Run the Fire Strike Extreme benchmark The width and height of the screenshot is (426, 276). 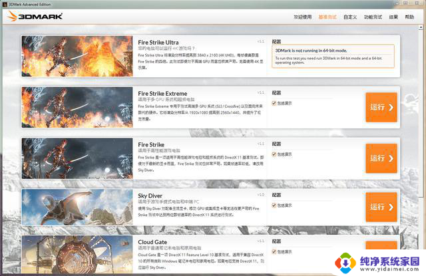pos(381,107)
